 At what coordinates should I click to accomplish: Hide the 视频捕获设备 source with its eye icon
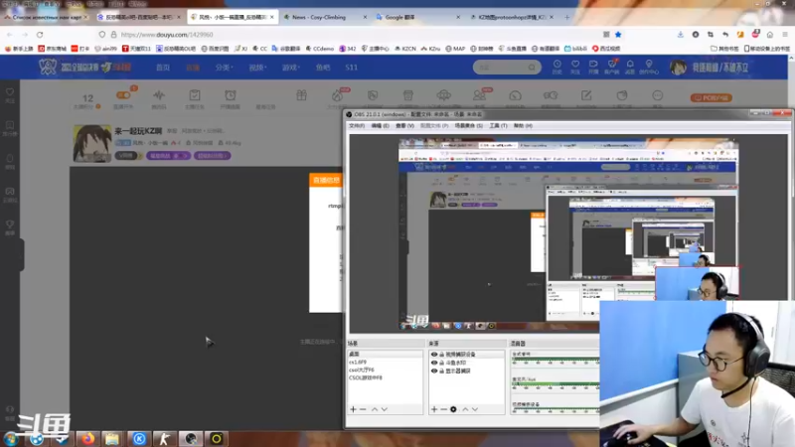click(434, 355)
